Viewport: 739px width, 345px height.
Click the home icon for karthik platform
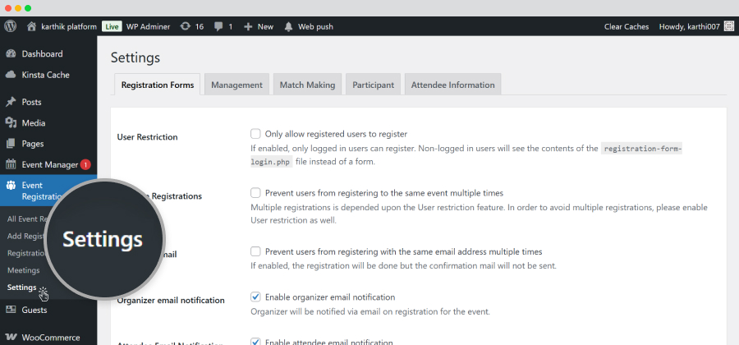pos(31,27)
